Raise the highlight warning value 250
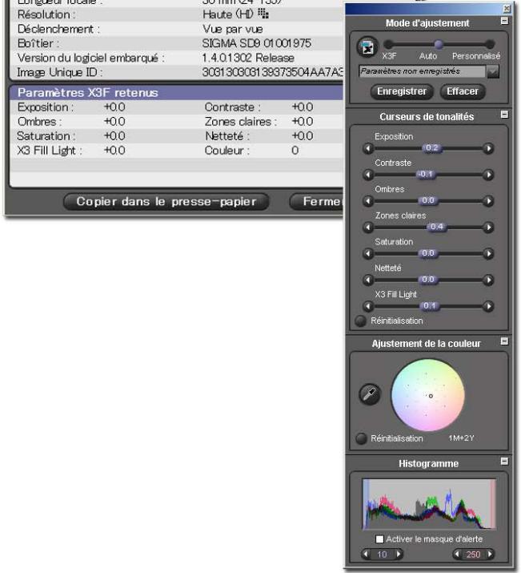Screen dimensions: 521x573 pos(491,554)
